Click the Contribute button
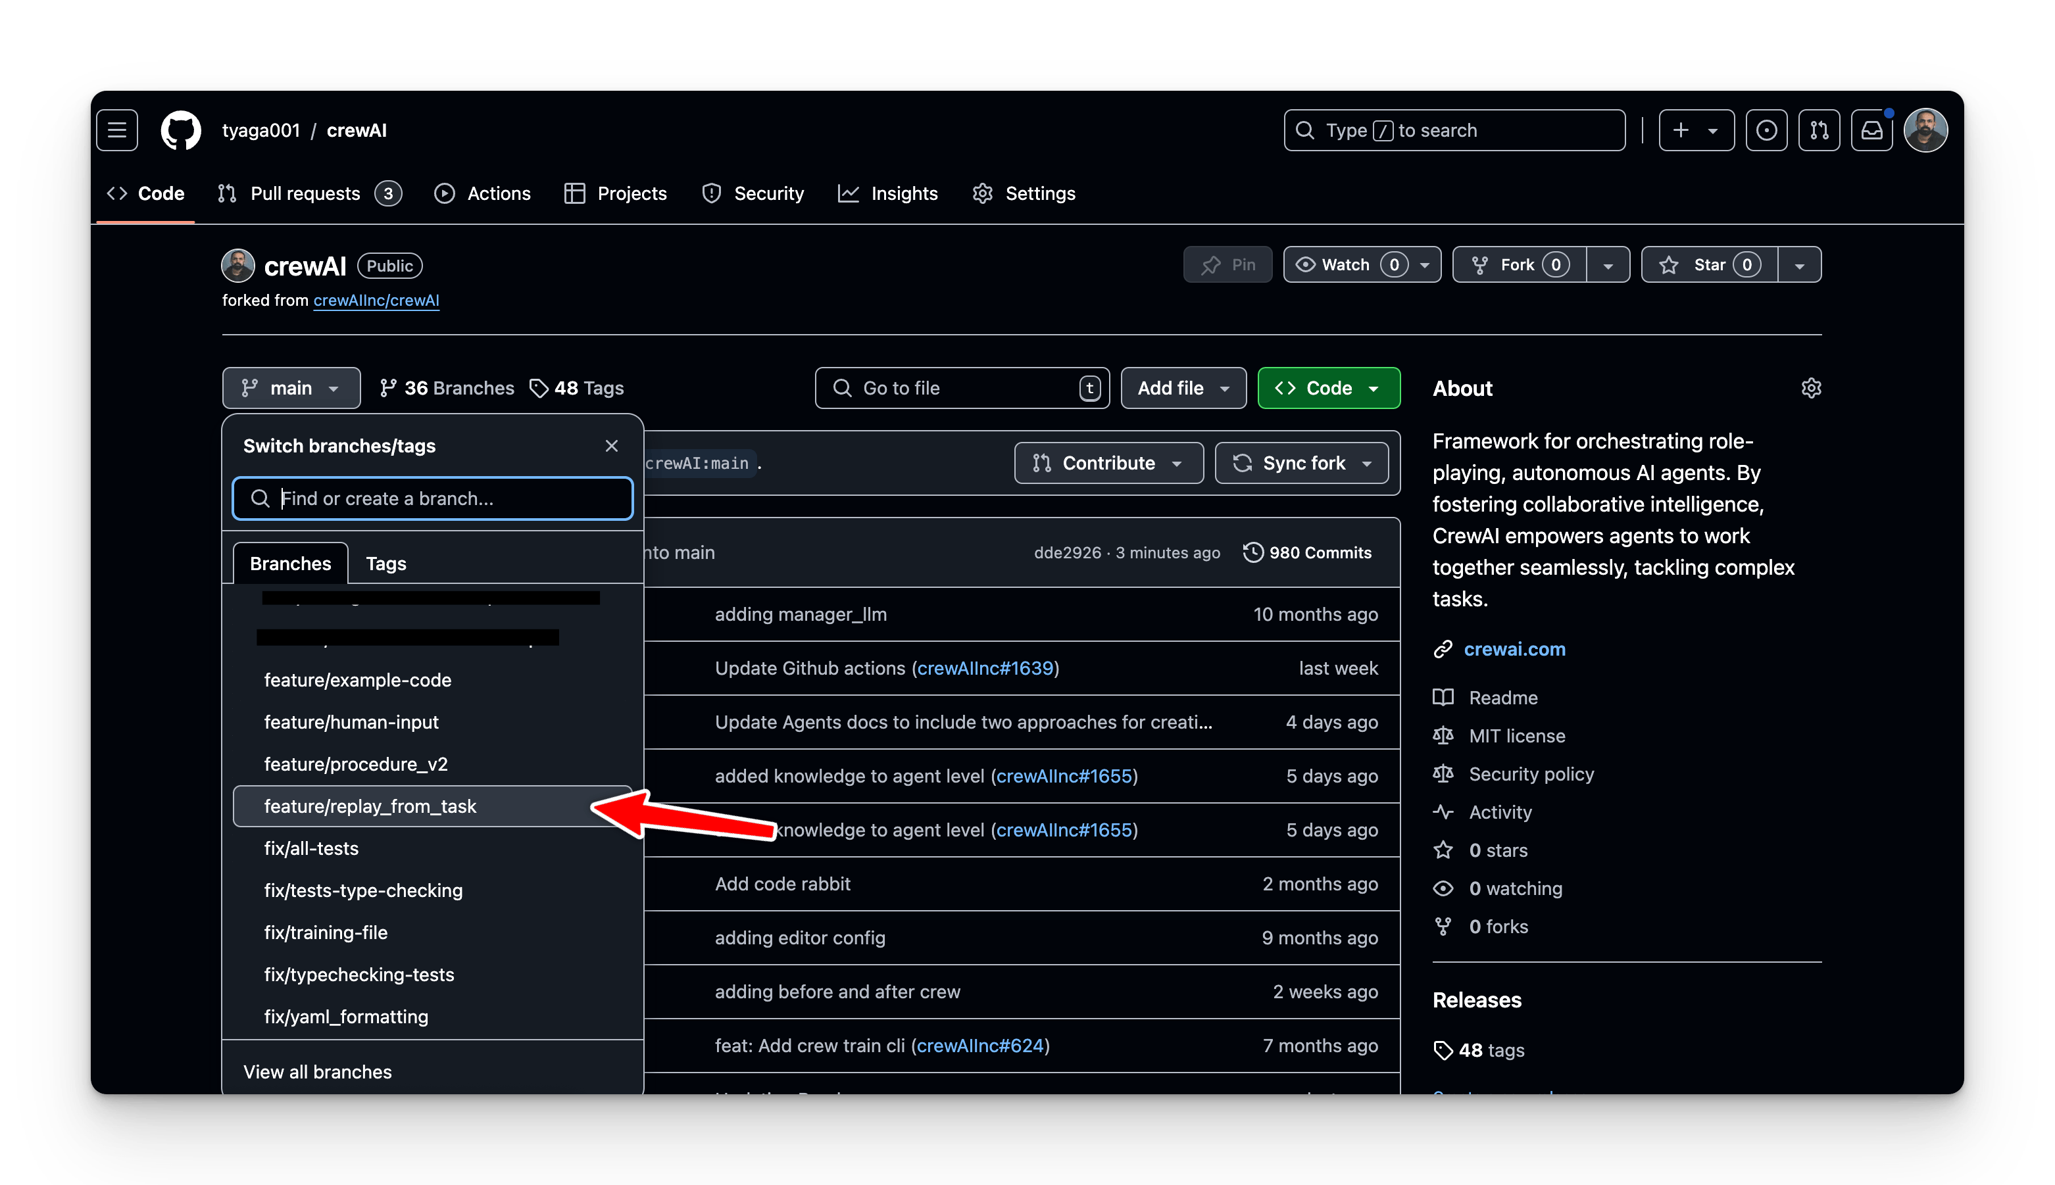 point(1108,464)
